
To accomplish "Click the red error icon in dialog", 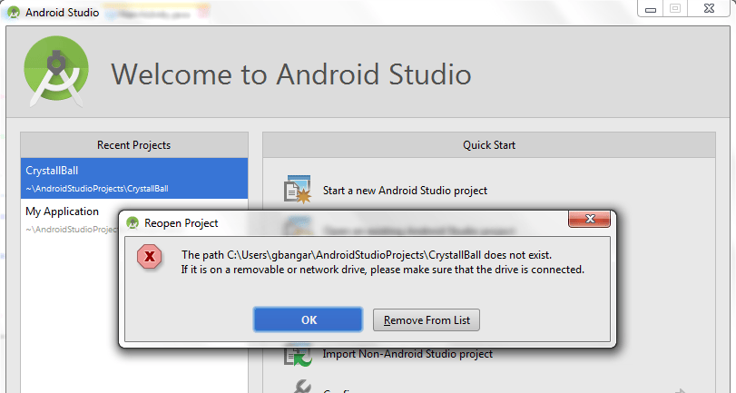I will point(150,256).
